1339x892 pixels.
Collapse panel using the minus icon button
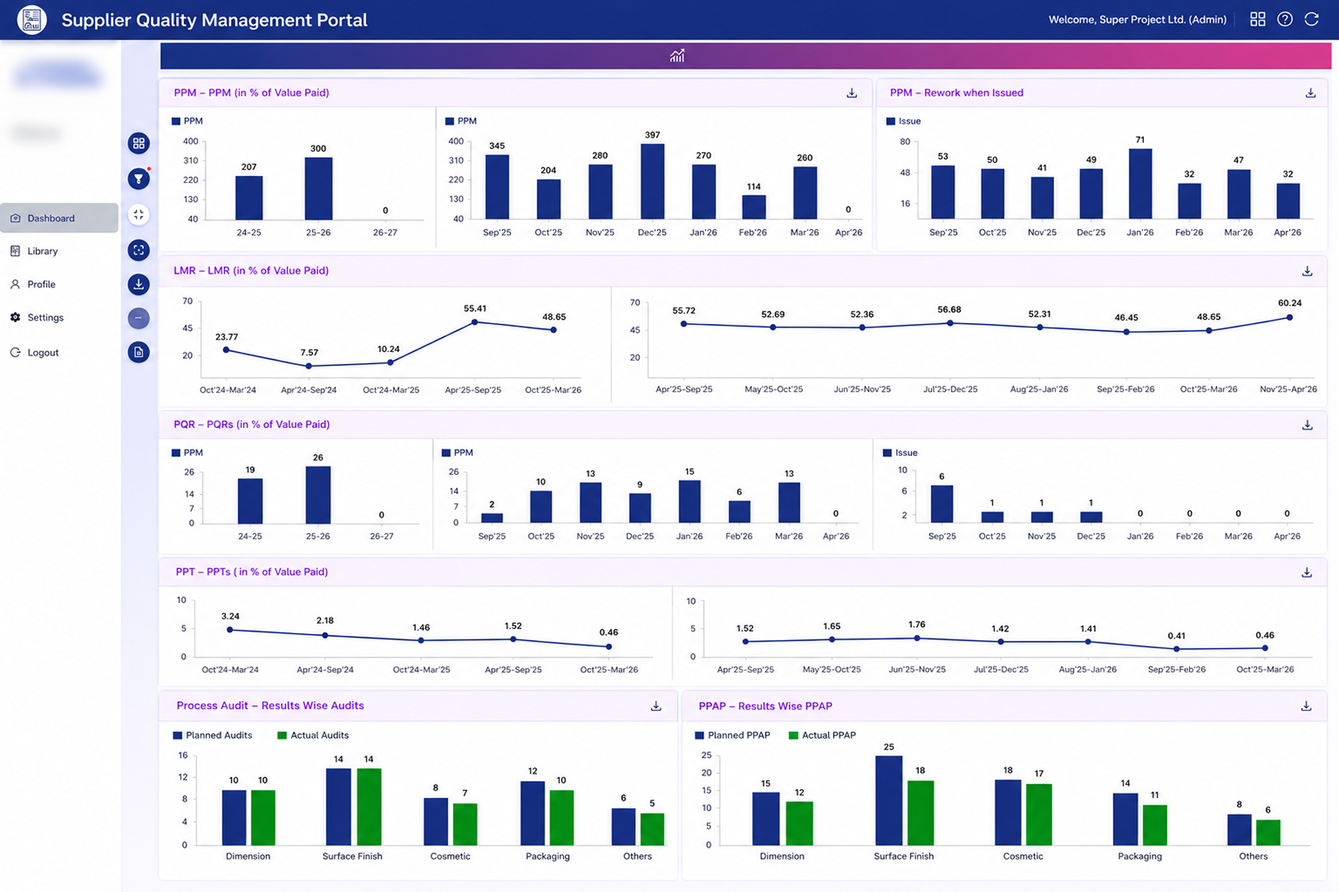pyautogui.click(x=138, y=318)
